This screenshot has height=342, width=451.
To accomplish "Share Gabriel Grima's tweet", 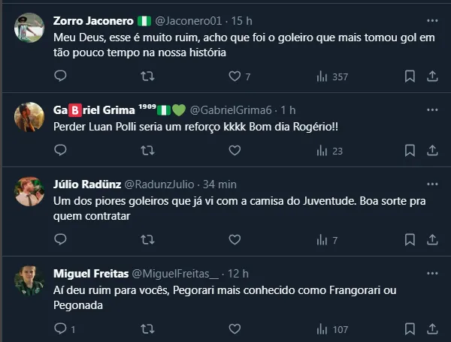I will pyautogui.click(x=433, y=150).
